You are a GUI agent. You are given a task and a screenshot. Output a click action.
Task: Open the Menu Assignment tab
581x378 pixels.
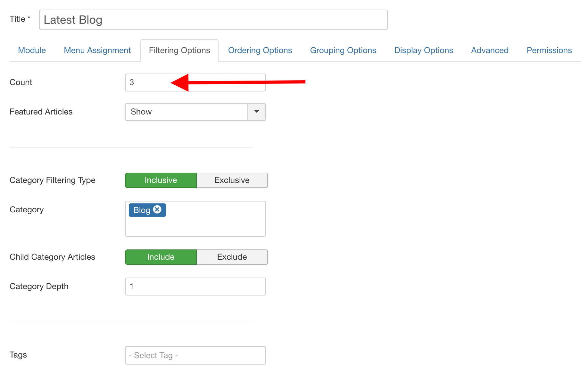(97, 51)
